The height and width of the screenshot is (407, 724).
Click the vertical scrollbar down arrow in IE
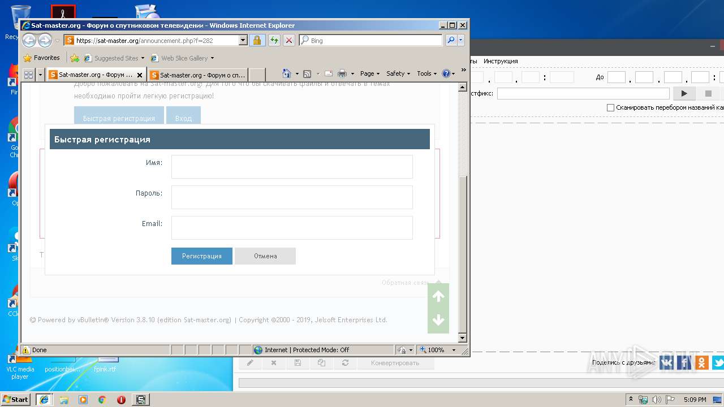click(463, 338)
